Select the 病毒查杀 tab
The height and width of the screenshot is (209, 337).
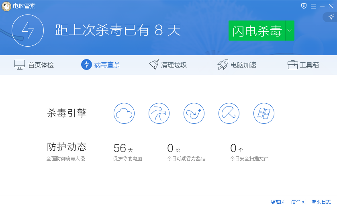point(101,65)
